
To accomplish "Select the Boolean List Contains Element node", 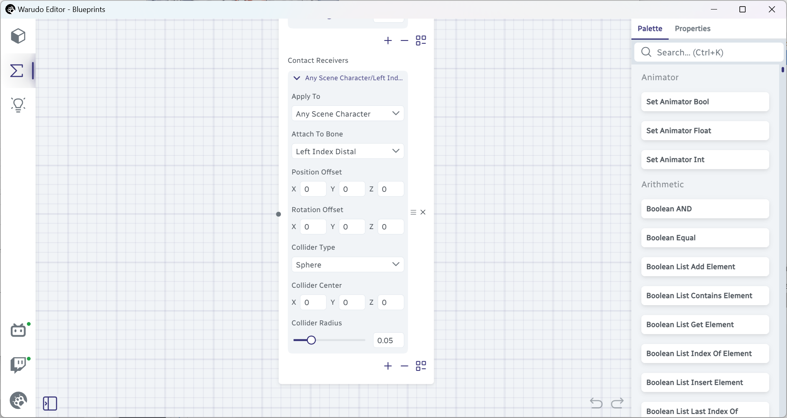I will tap(705, 296).
